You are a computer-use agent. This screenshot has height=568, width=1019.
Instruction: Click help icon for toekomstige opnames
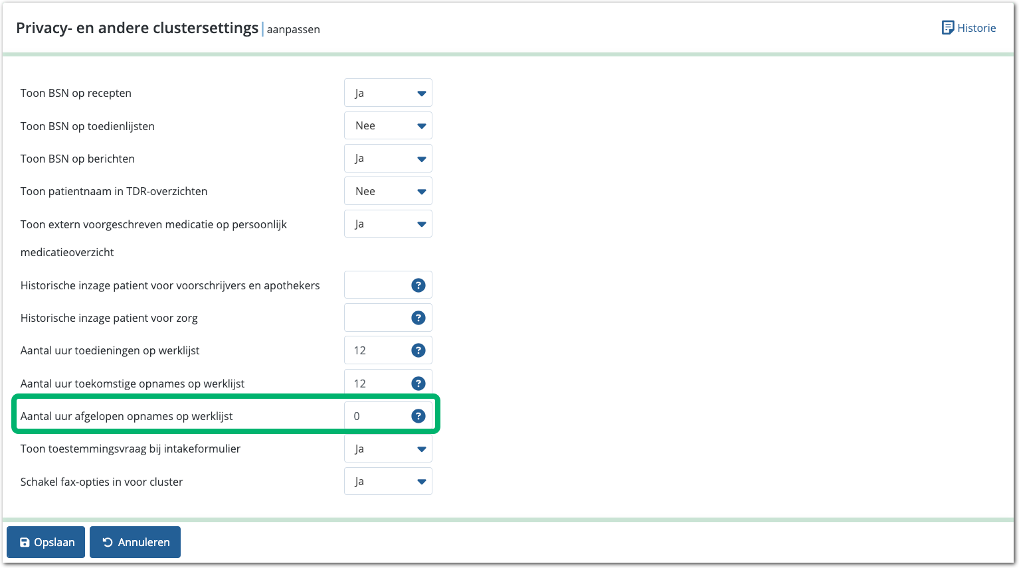[x=418, y=384]
